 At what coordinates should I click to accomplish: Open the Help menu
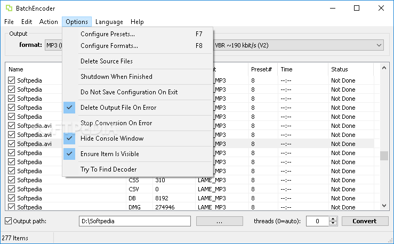click(x=137, y=22)
